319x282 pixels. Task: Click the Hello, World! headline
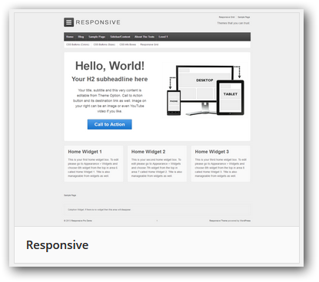point(110,66)
